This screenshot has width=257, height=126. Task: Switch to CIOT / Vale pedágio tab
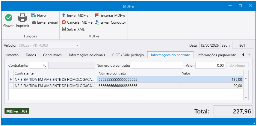tap(128, 55)
